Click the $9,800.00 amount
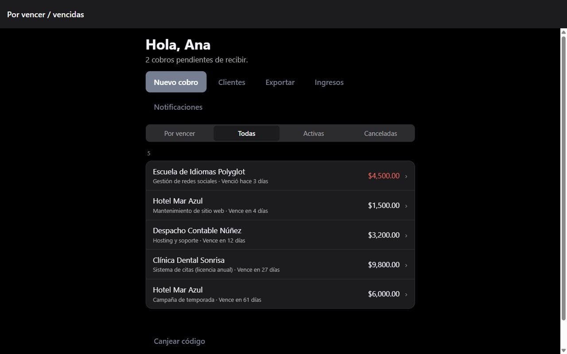Screen dimensions: 567x354 (384, 265)
